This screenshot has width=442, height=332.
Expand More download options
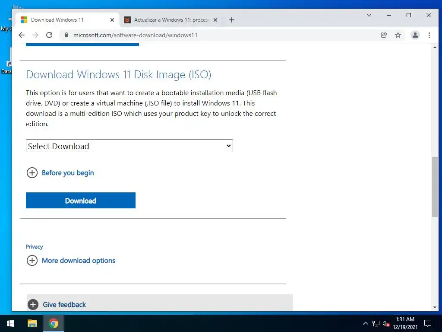point(71,261)
